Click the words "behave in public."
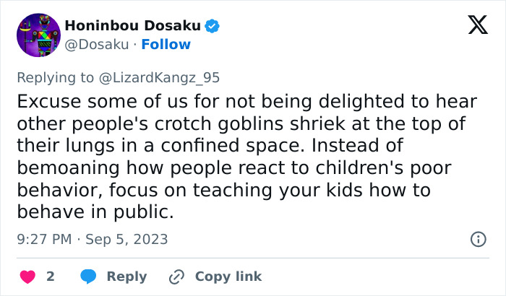Image resolution: width=506 pixels, height=296 pixels. pyautogui.click(x=95, y=212)
